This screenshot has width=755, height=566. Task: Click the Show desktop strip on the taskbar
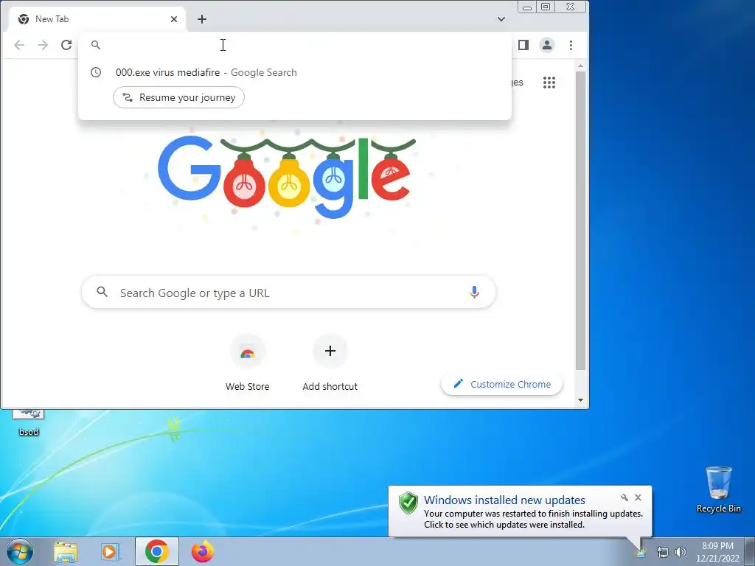click(x=750, y=551)
